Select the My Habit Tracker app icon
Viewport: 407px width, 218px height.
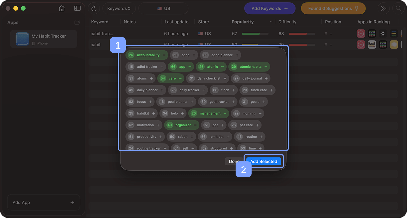tap(22, 39)
